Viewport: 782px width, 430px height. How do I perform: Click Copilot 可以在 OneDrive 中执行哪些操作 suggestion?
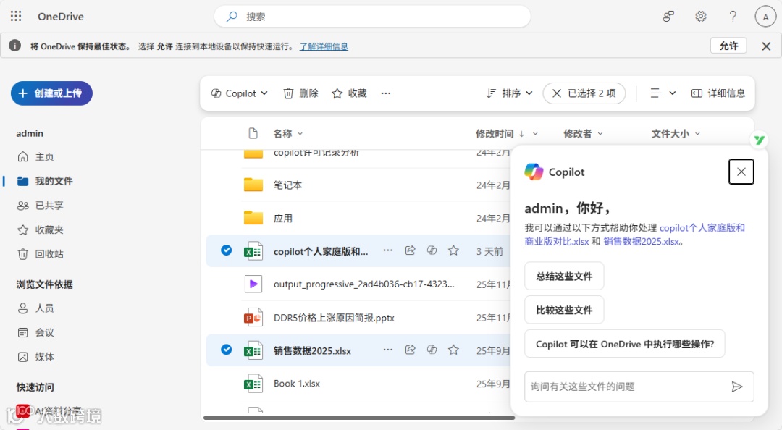point(624,344)
